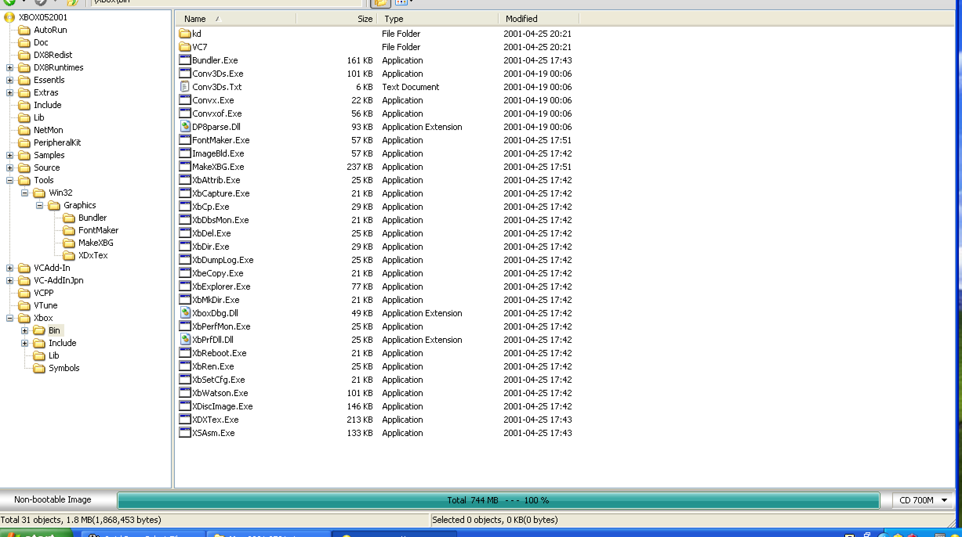Click the FontMaker folder icon under Graphics
962x537 pixels.
point(69,231)
